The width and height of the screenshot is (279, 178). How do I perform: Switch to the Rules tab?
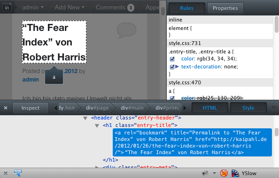[186, 8]
